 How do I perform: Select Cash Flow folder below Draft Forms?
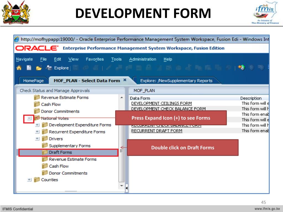(59, 166)
